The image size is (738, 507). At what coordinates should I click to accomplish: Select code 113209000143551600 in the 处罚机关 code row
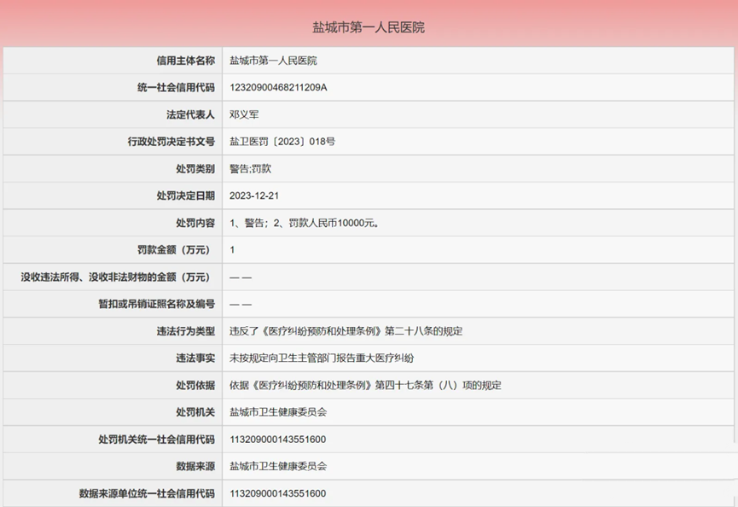pyautogui.click(x=277, y=440)
